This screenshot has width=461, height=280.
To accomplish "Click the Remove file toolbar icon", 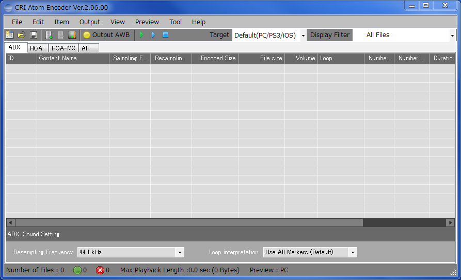I will coord(60,35).
